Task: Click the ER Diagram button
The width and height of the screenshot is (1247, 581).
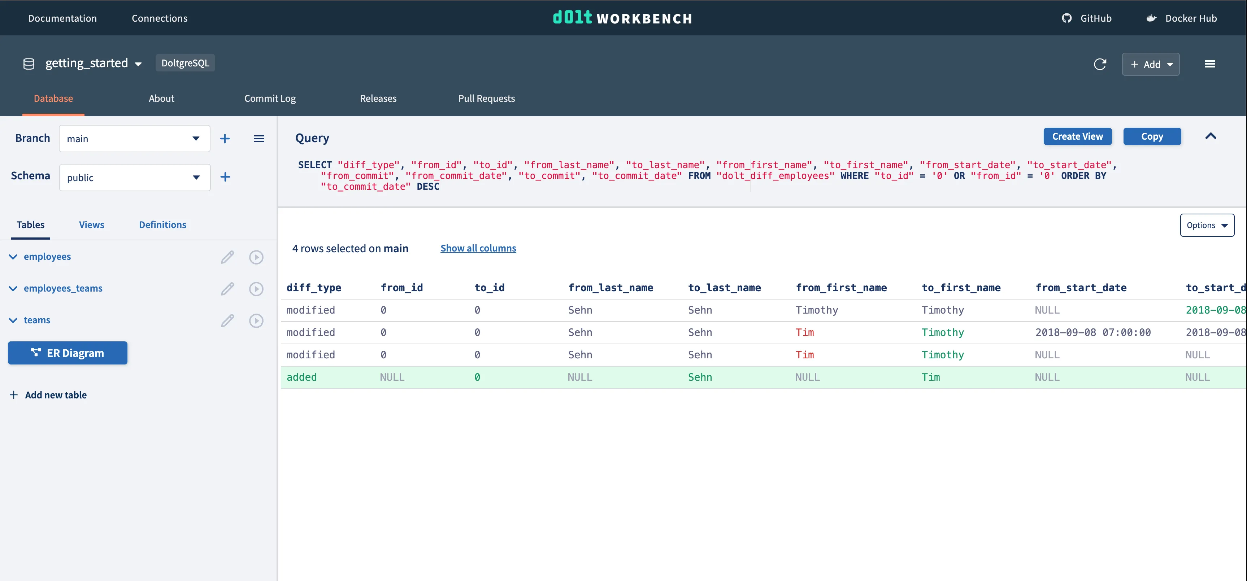Action: click(68, 353)
